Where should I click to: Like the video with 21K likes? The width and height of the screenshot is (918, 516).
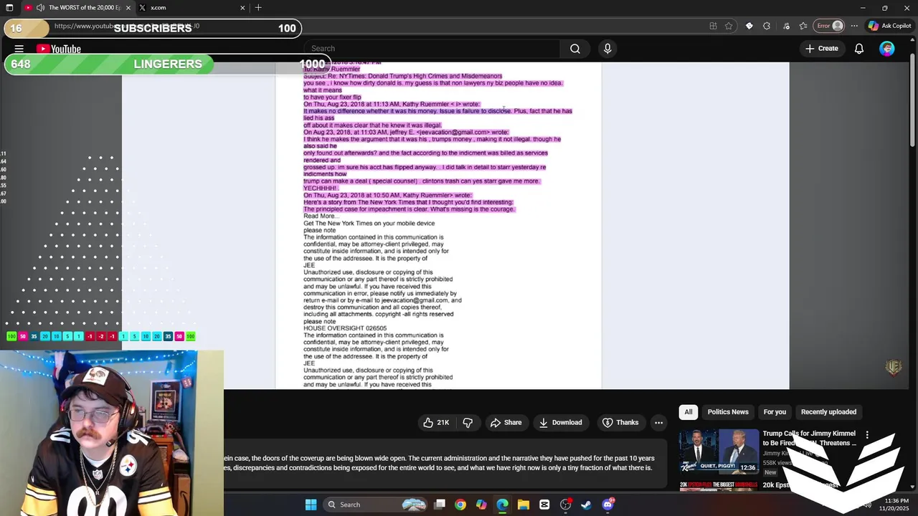(435, 423)
